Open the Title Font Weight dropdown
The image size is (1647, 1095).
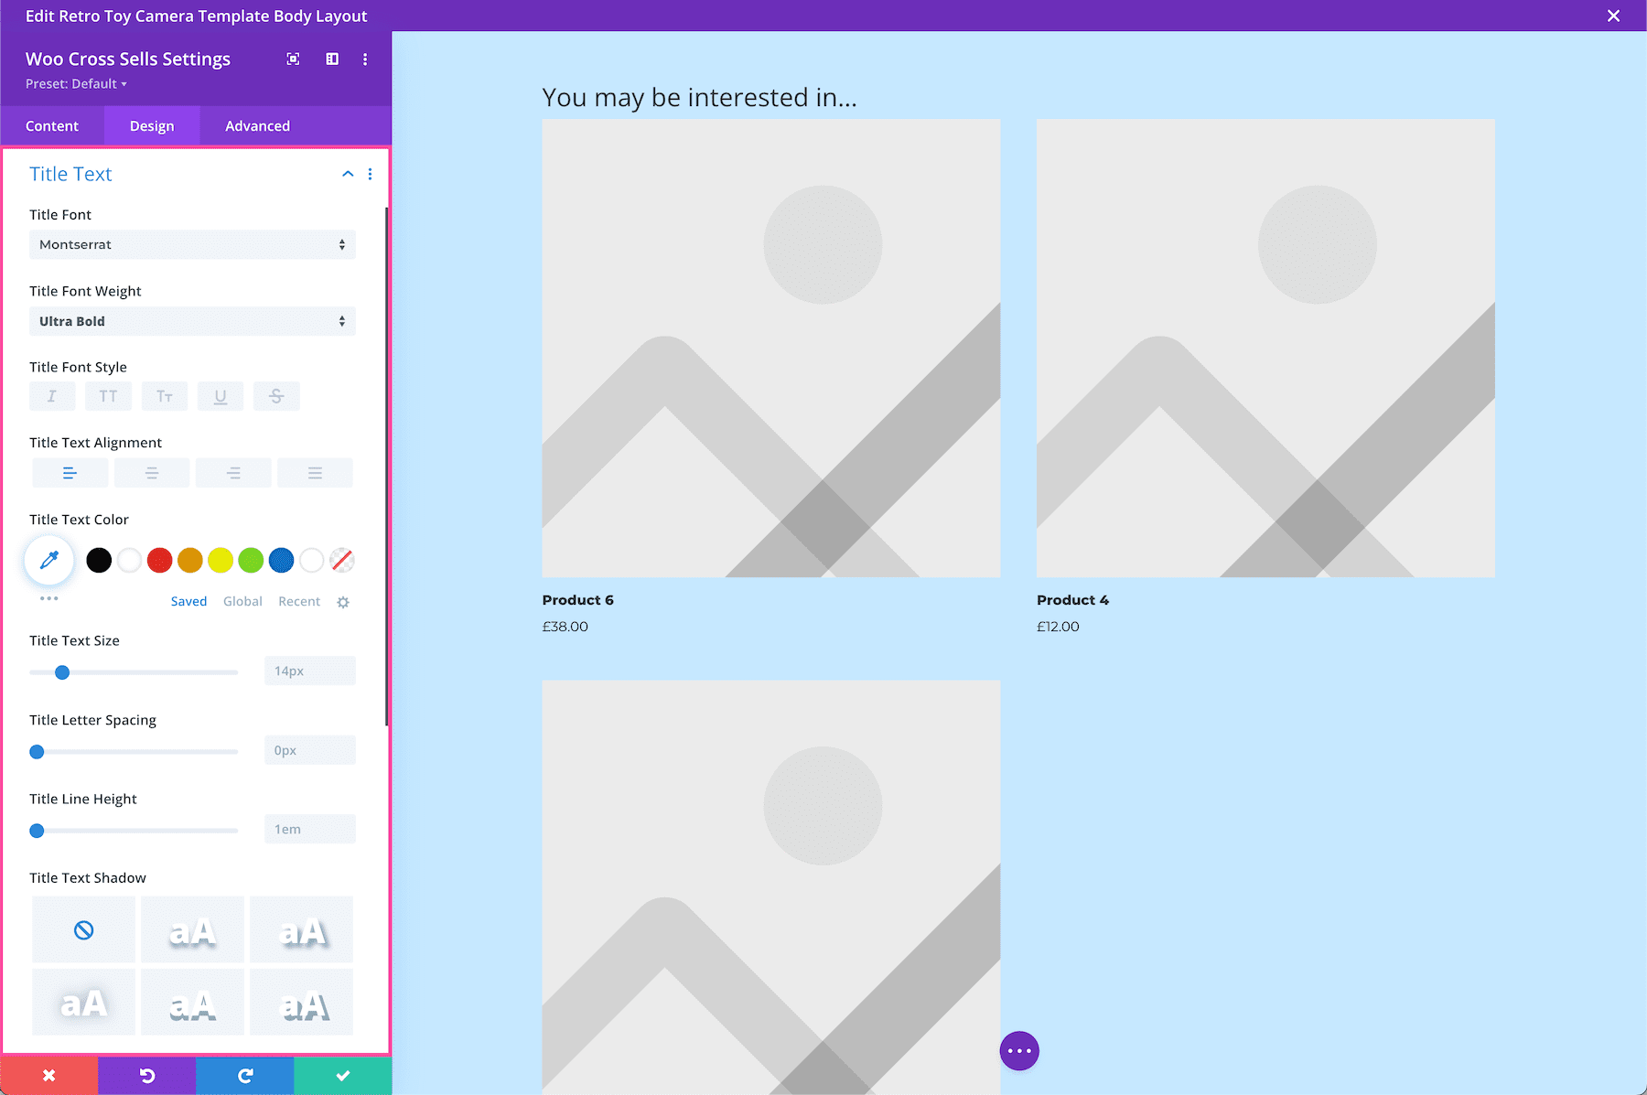(x=192, y=321)
